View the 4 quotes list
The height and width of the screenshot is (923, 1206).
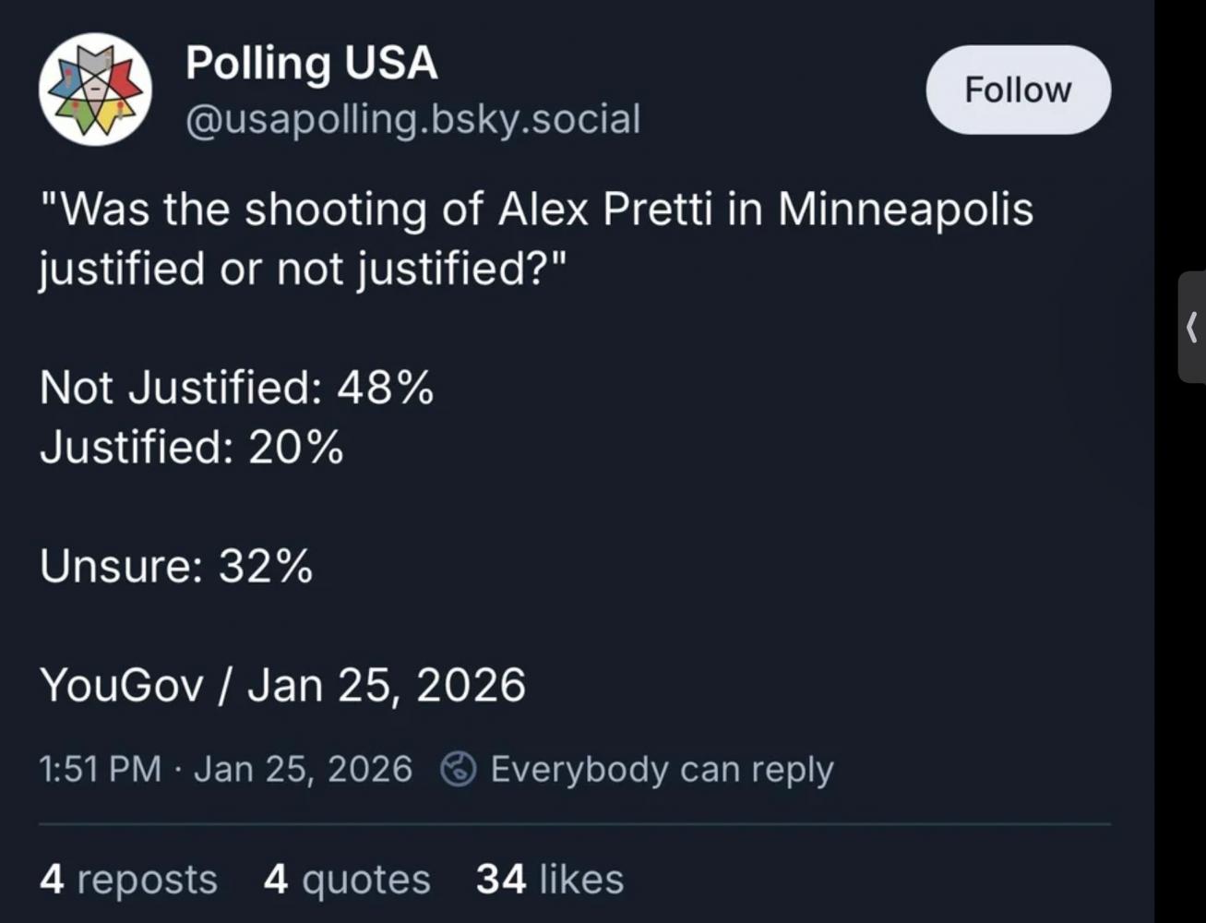click(x=346, y=879)
